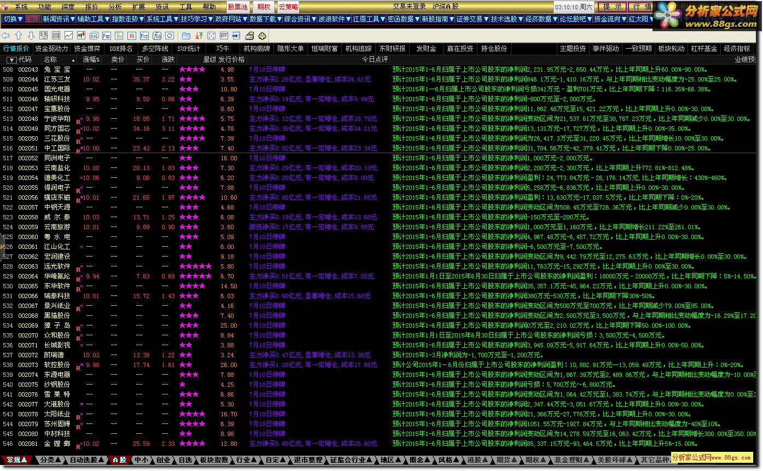Go to 主页 in the navigation bar

[32, 19]
